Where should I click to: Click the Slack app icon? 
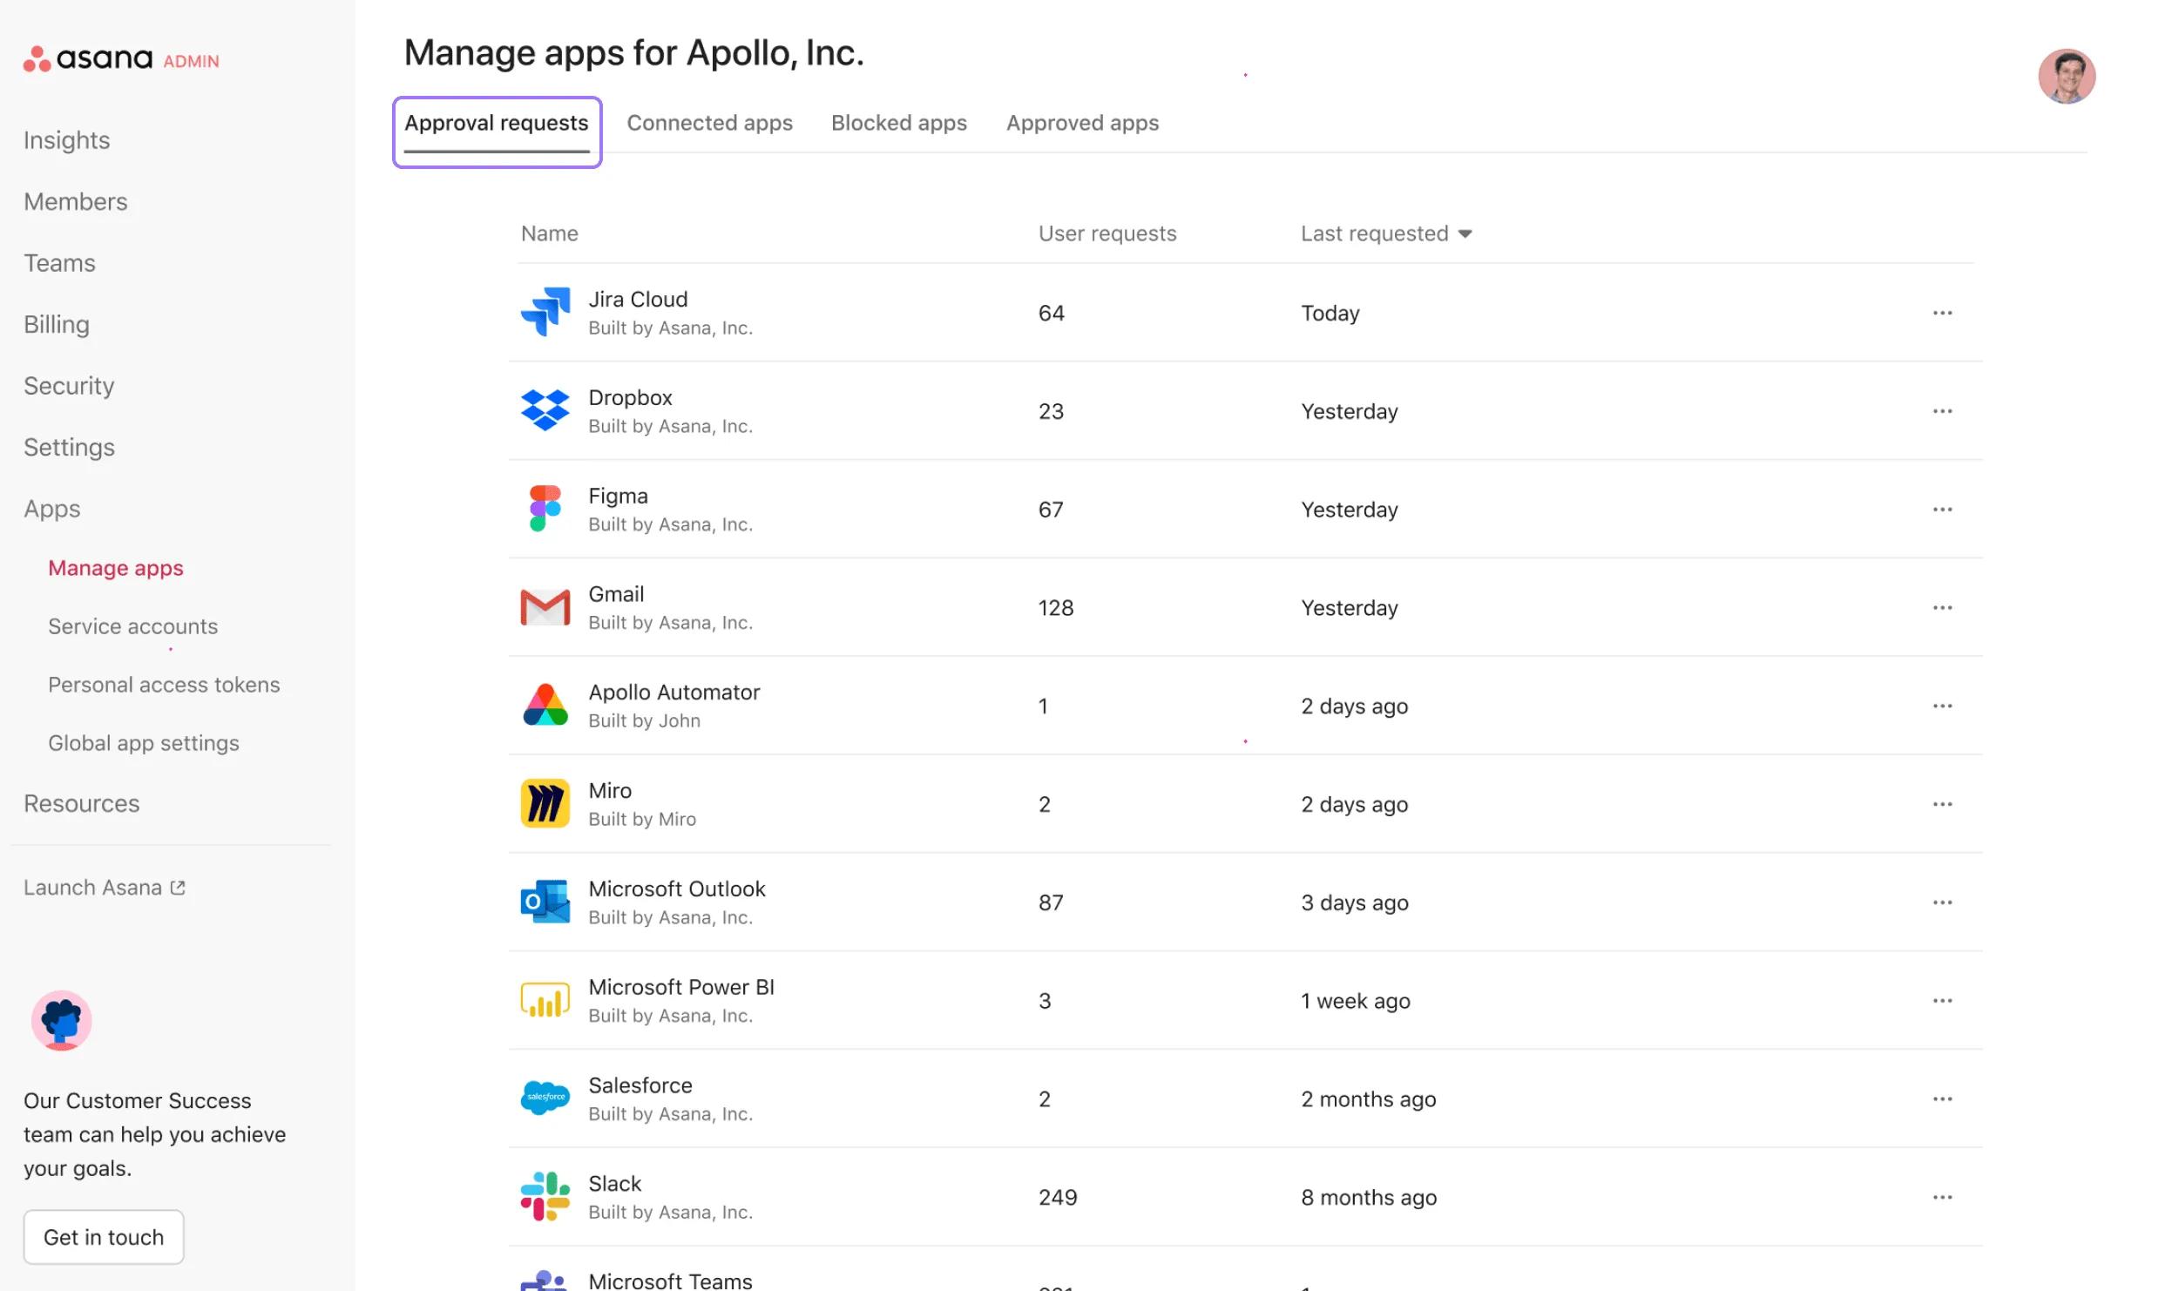pyautogui.click(x=545, y=1196)
